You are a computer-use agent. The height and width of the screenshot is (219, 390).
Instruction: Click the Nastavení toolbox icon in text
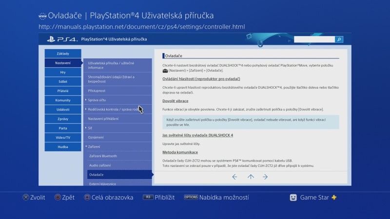pyautogui.click(x=165, y=71)
